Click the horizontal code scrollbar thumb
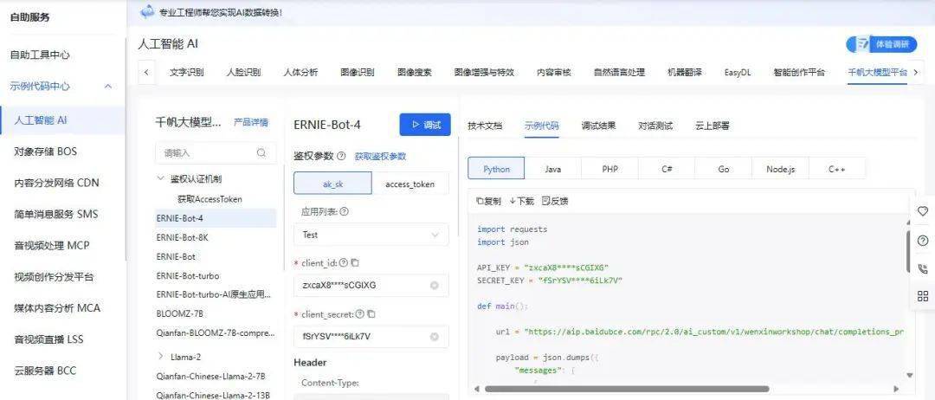 (627, 390)
